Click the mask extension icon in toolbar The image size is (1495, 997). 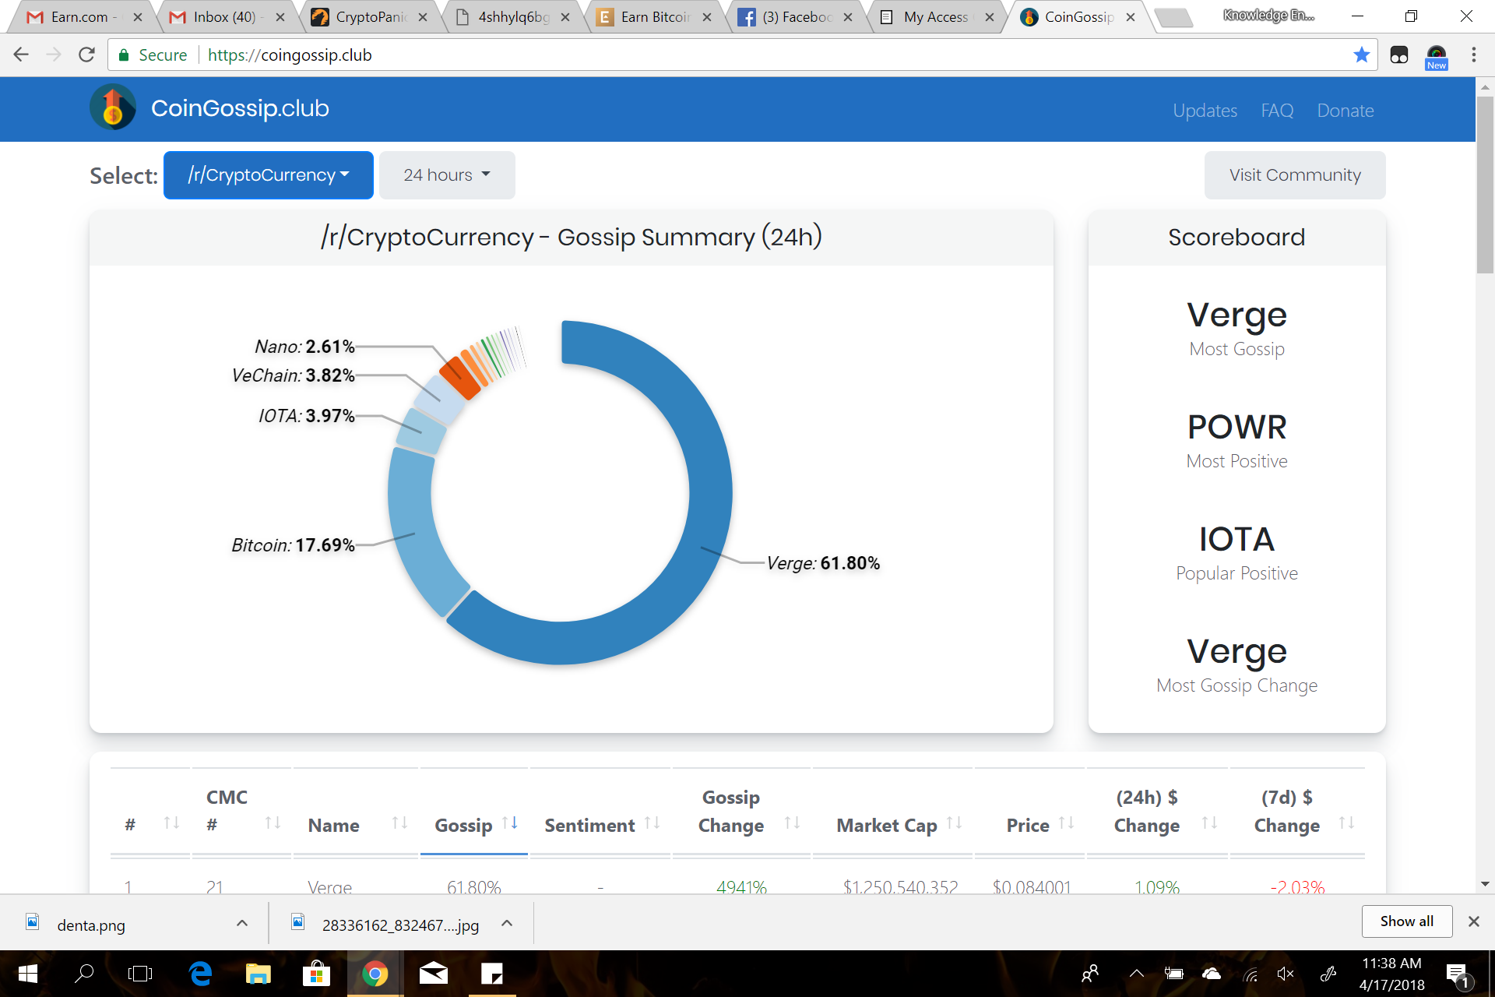1398,55
